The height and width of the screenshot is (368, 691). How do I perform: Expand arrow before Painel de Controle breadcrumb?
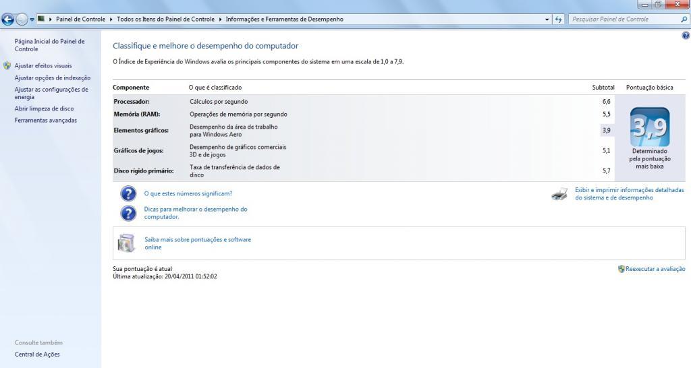click(x=51, y=20)
